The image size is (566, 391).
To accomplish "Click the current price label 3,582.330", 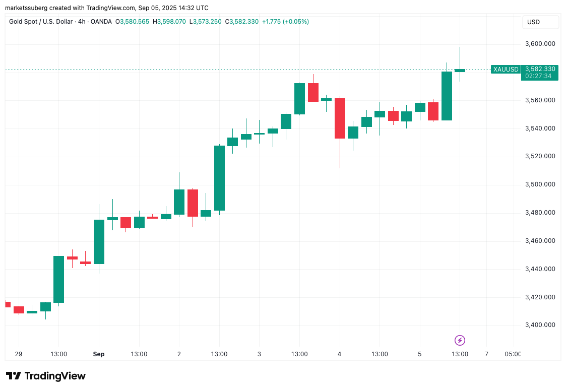I will point(540,69).
